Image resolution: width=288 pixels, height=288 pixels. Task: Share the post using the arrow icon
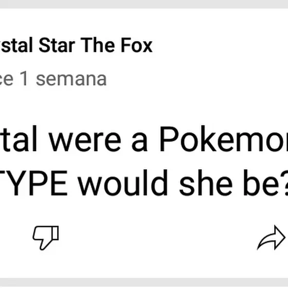(271, 238)
